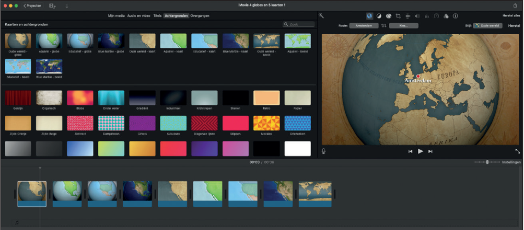This screenshot has height=230, width=524.
Task: Open the Amsterdam route start dropdown
Action: point(364,26)
